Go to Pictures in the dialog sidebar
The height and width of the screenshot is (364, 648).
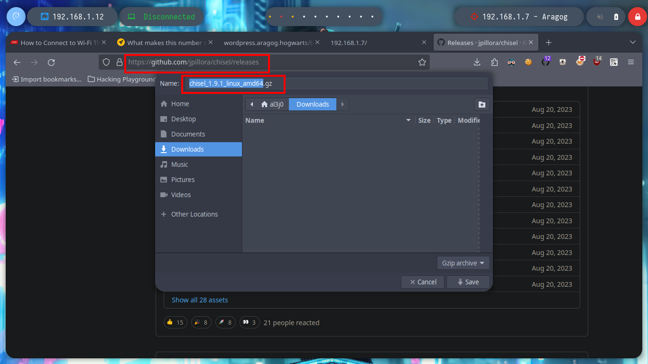coord(198,180)
